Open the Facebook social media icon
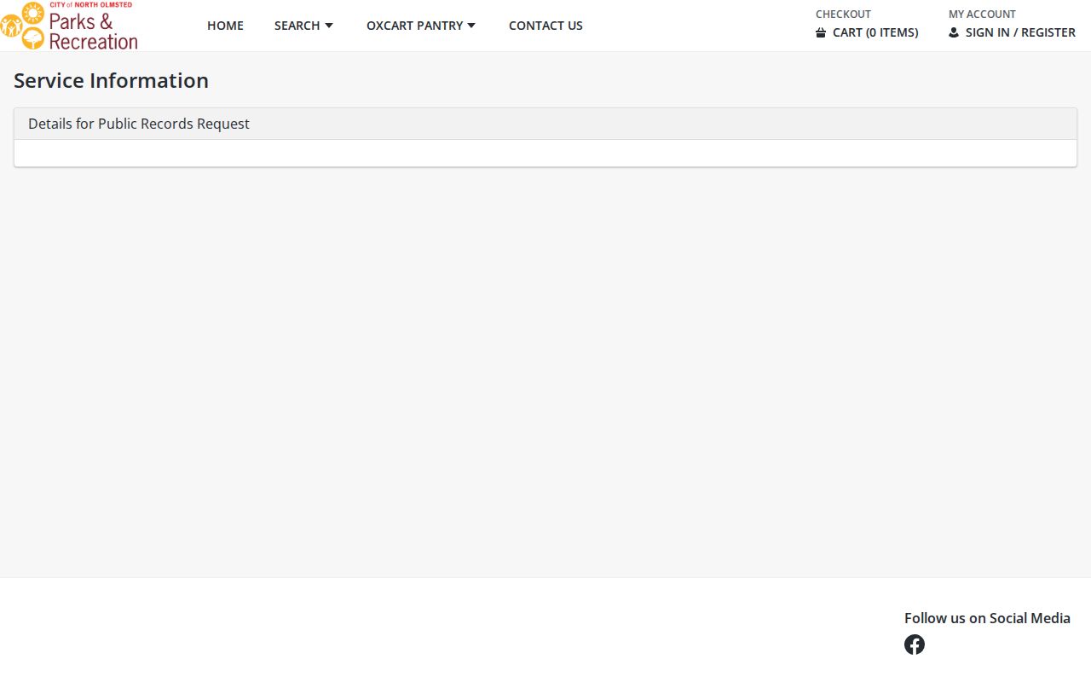 click(x=915, y=644)
